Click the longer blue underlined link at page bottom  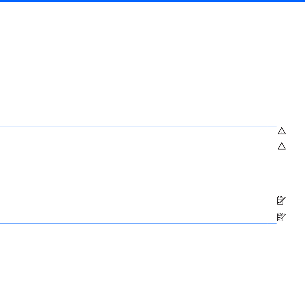click(165, 286)
